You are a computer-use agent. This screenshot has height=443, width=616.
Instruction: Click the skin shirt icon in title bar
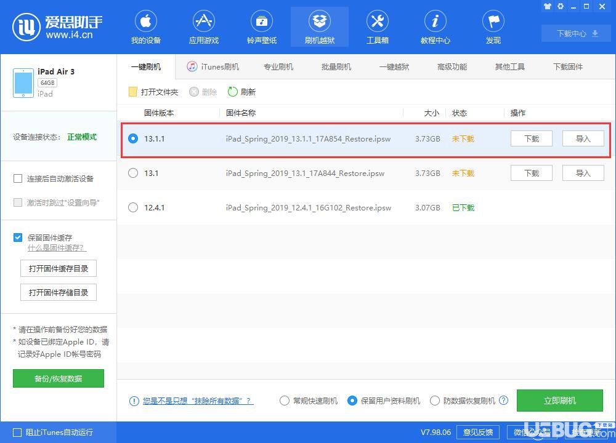[547, 6]
